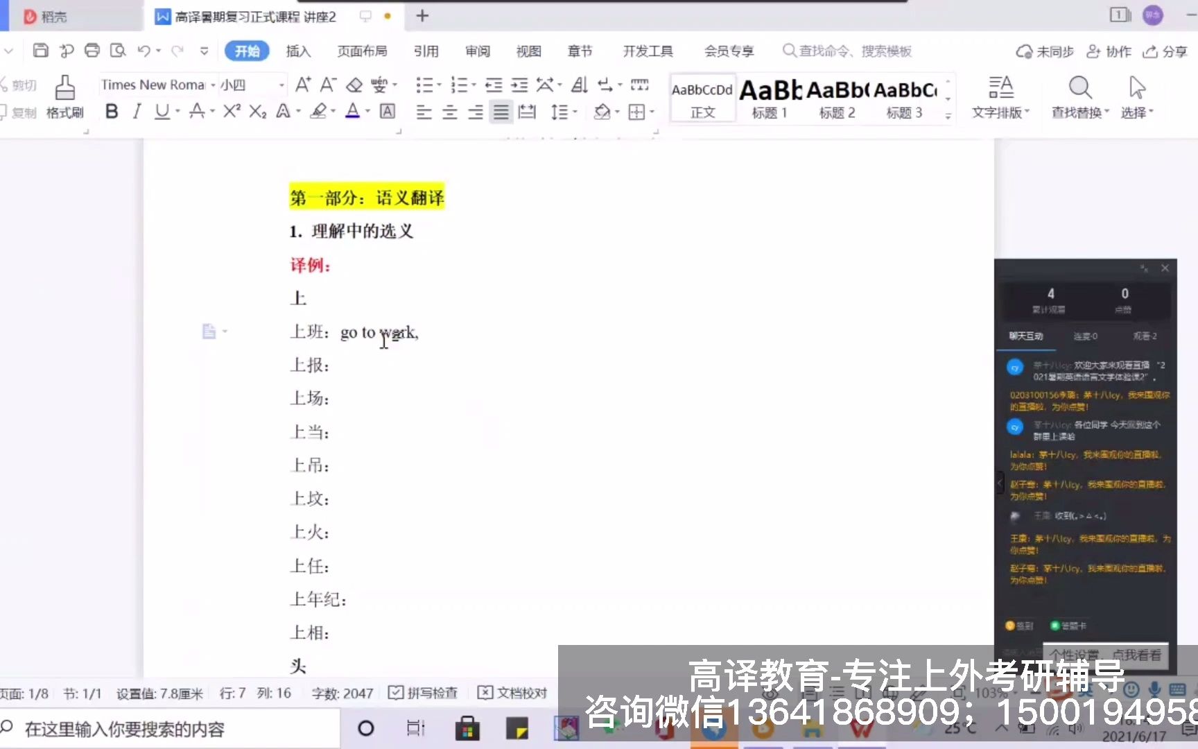The height and width of the screenshot is (749, 1198).
Task: Increase indent icon
Action: (519, 85)
